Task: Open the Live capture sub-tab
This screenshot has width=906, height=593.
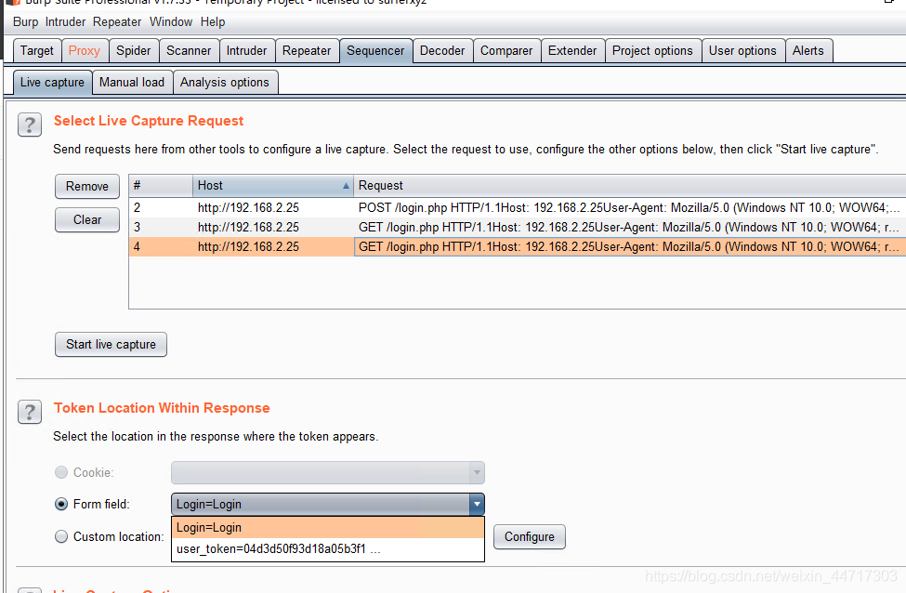Action: [53, 83]
